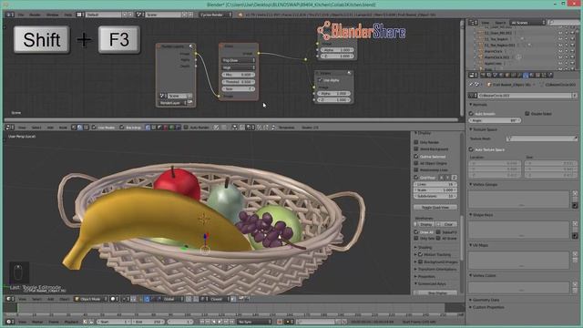
Task: Toggle the Grid Floor checkbox
Action: [x=416, y=178]
